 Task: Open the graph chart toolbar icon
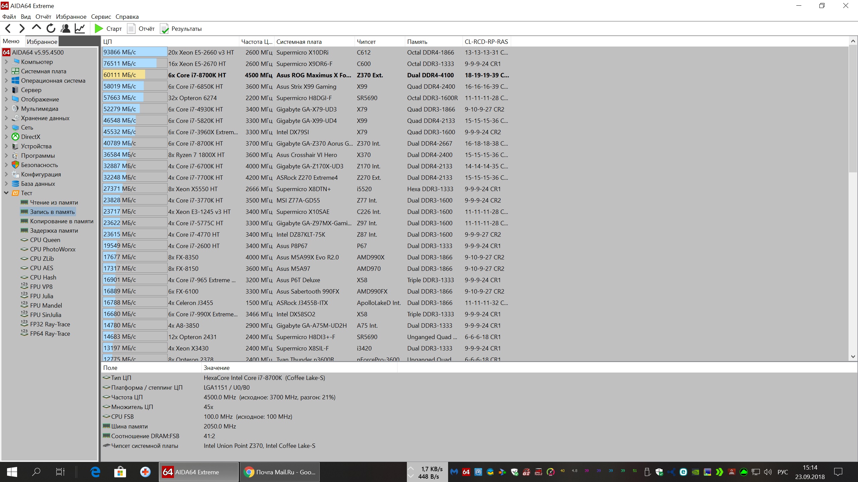[x=80, y=29]
